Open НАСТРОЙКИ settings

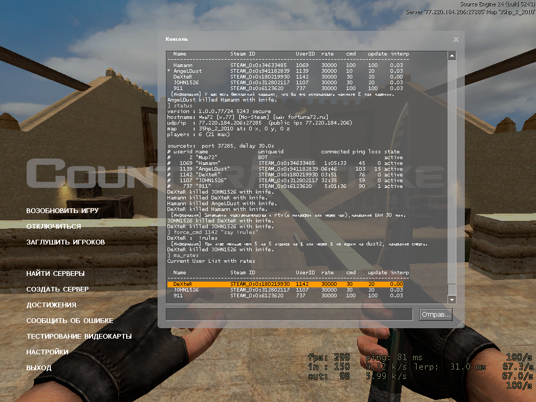coord(47,352)
